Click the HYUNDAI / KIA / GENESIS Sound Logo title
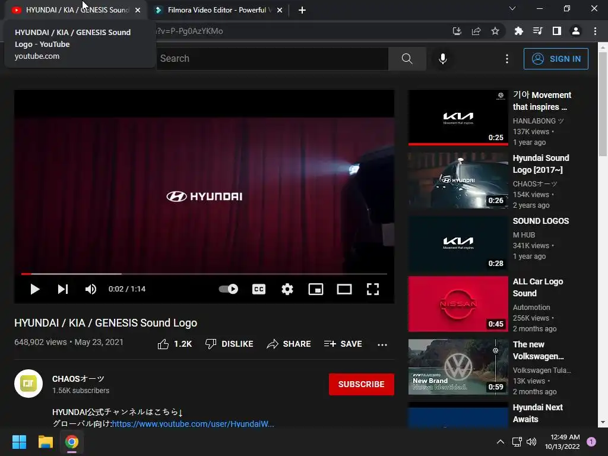This screenshot has width=608, height=456. (x=106, y=323)
